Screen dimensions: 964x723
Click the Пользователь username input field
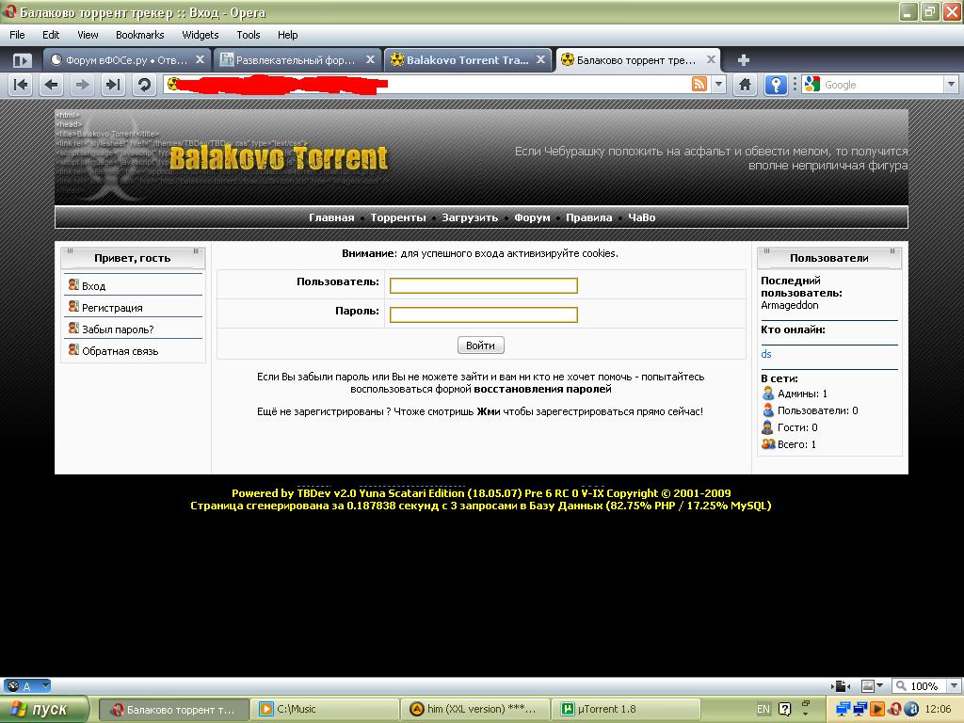pyautogui.click(x=483, y=286)
